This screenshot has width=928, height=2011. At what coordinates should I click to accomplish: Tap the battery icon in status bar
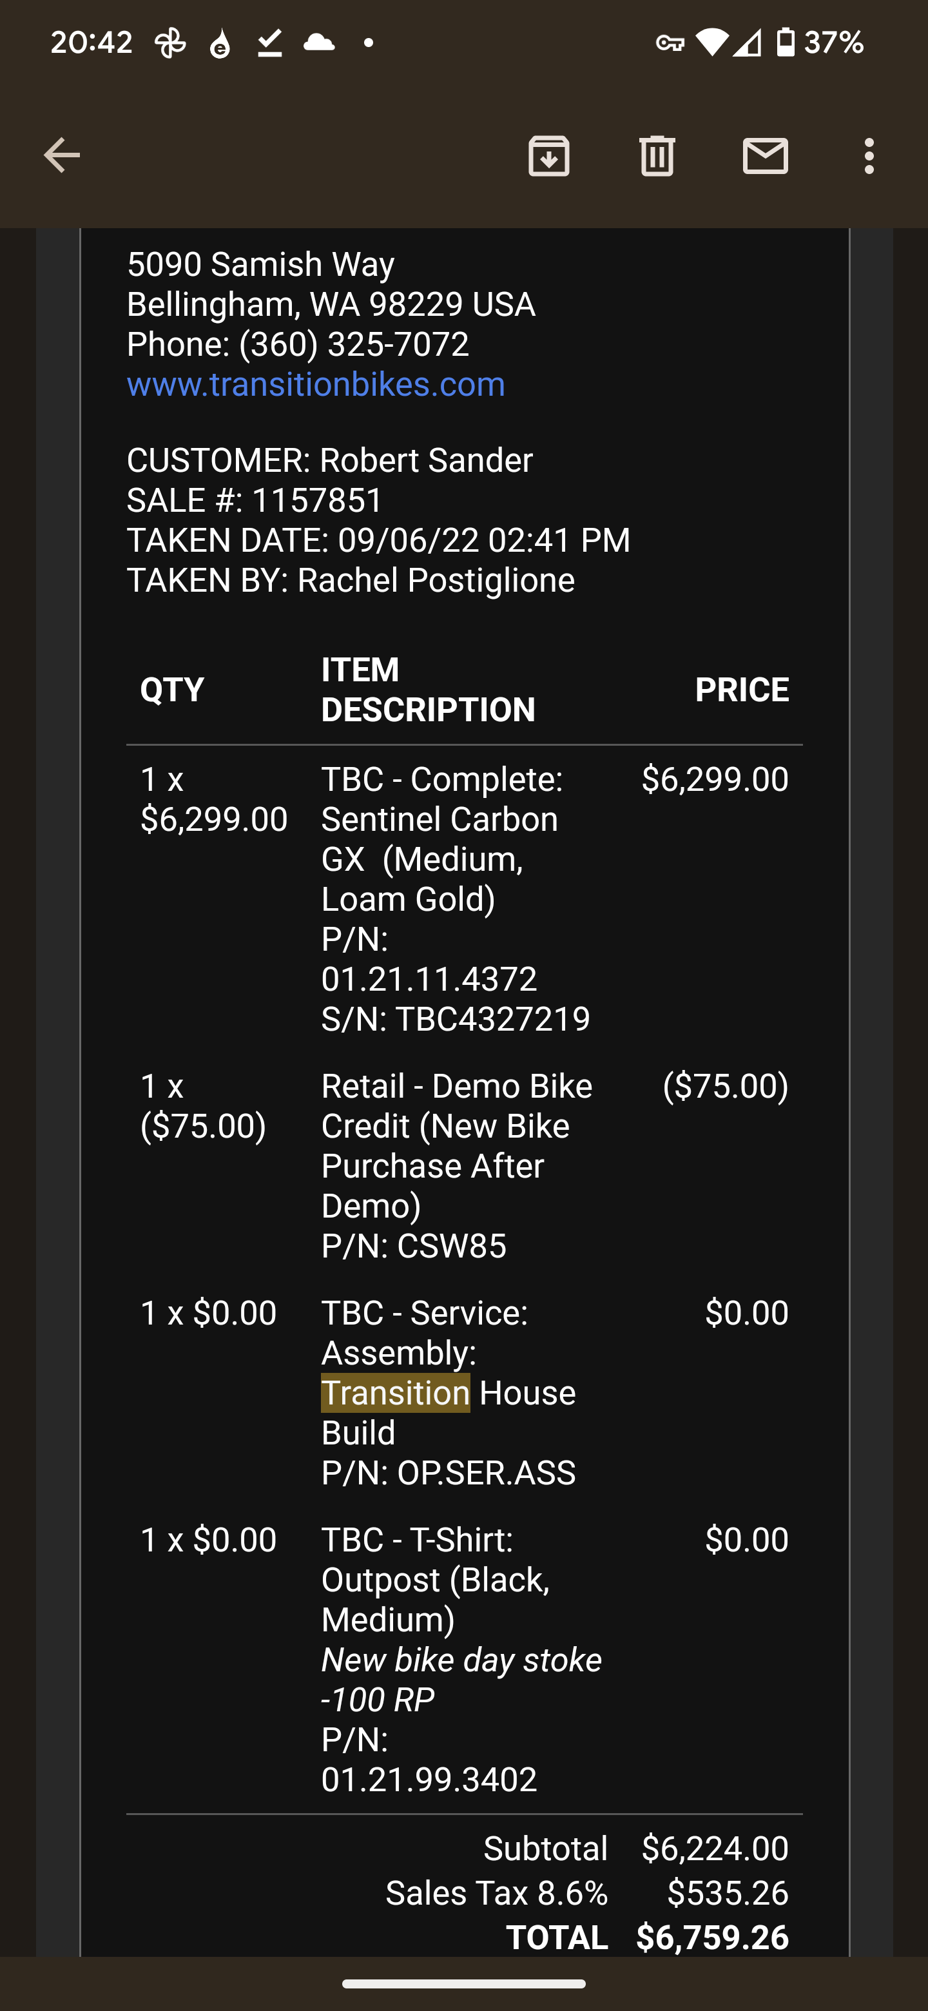coord(786,42)
